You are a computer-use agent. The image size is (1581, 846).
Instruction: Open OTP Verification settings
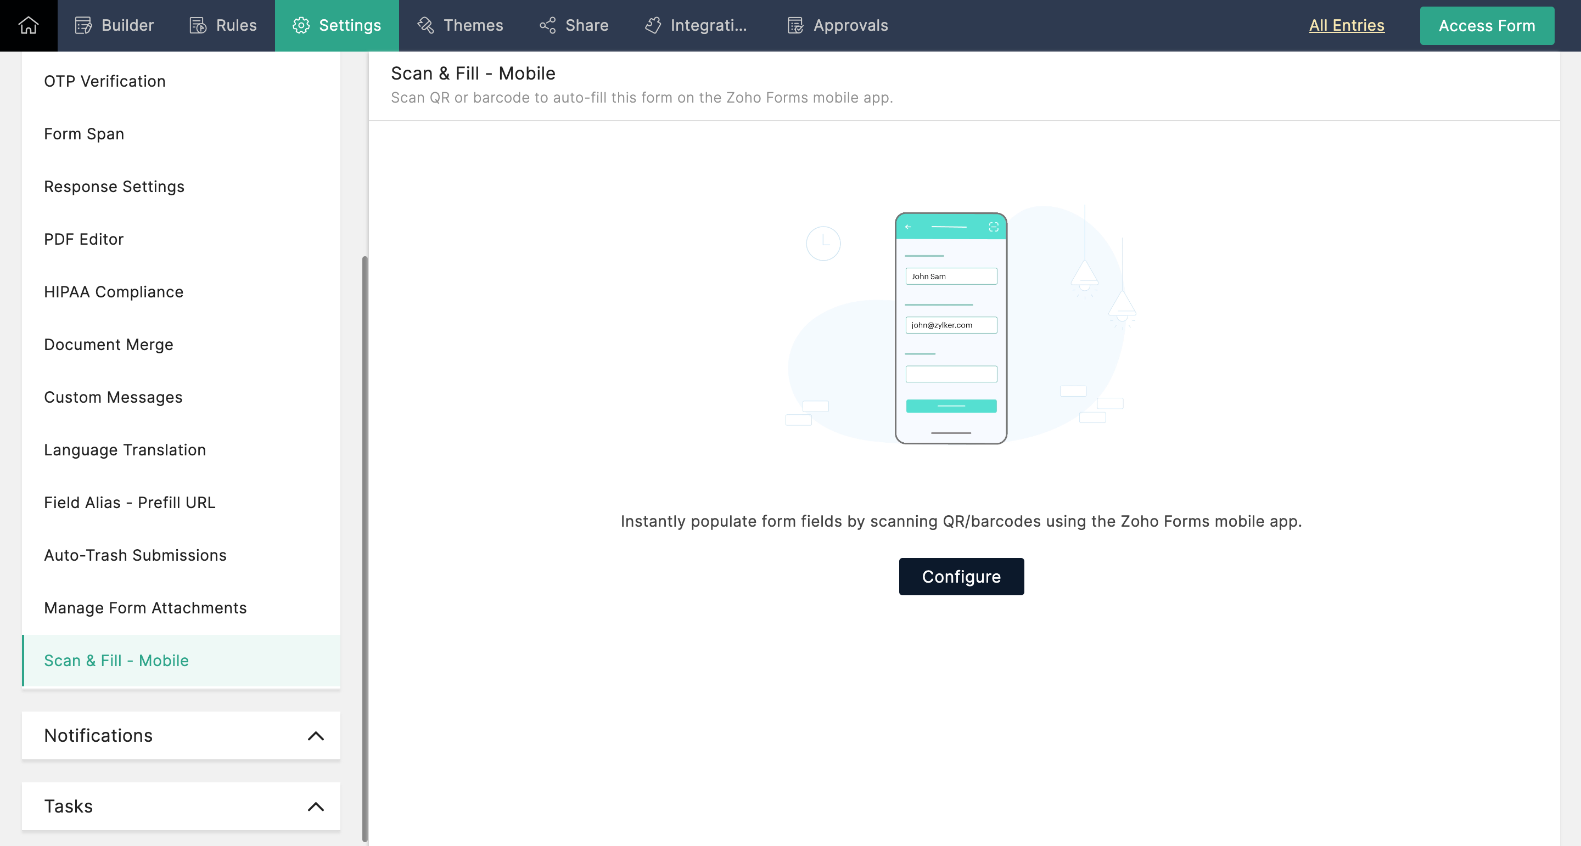[x=105, y=81]
